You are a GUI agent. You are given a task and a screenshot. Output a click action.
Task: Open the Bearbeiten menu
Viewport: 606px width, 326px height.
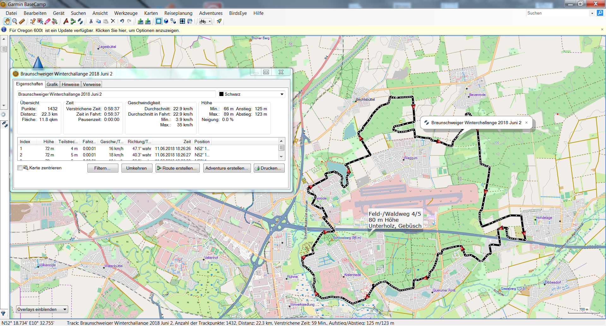[35, 13]
